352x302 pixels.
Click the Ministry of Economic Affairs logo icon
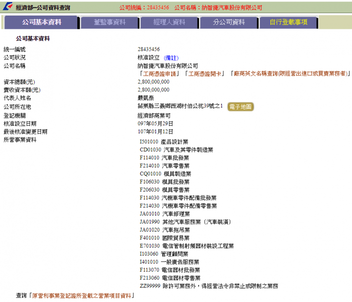coord(8,6)
